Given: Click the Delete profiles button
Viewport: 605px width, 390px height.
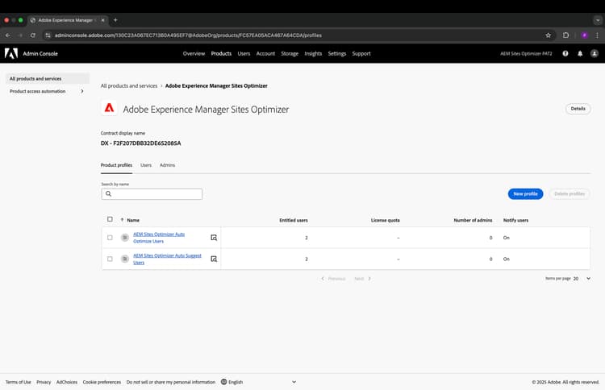Looking at the screenshot, I should pos(570,194).
